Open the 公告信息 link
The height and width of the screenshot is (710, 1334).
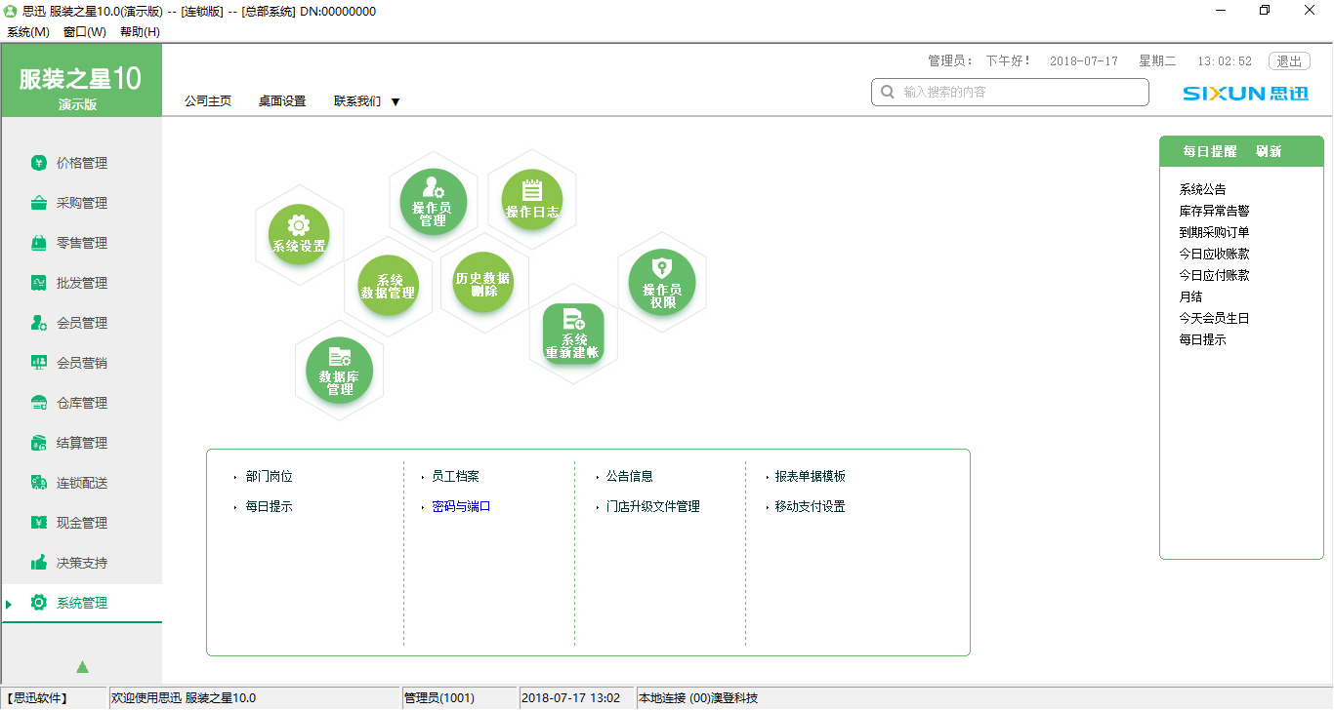[629, 477]
